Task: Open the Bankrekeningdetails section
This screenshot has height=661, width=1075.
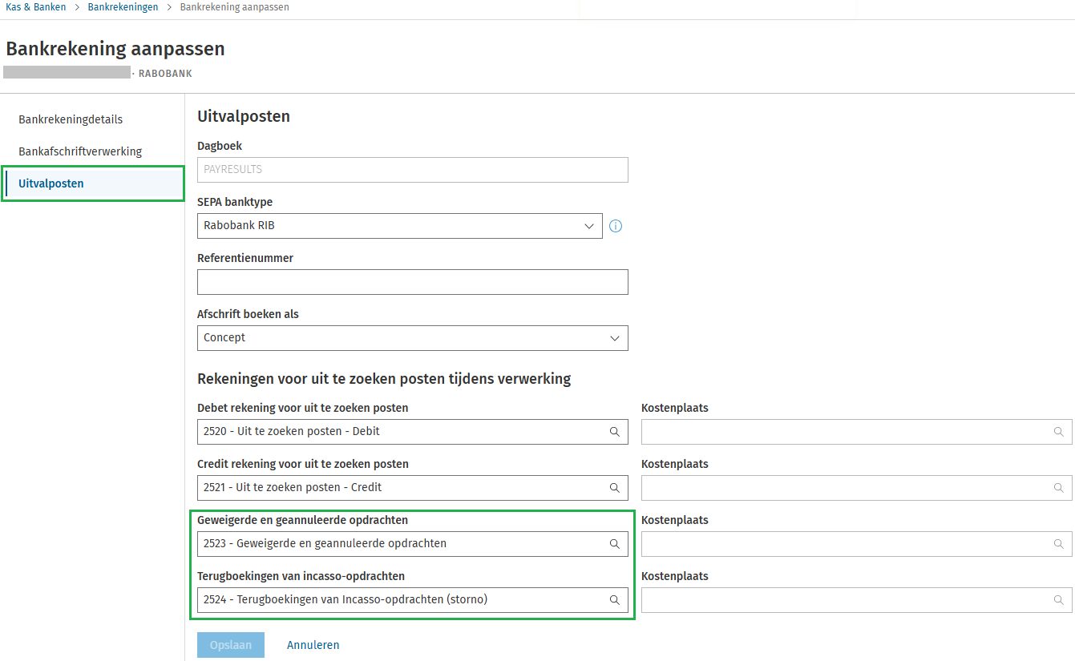Action: click(x=71, y=119)
